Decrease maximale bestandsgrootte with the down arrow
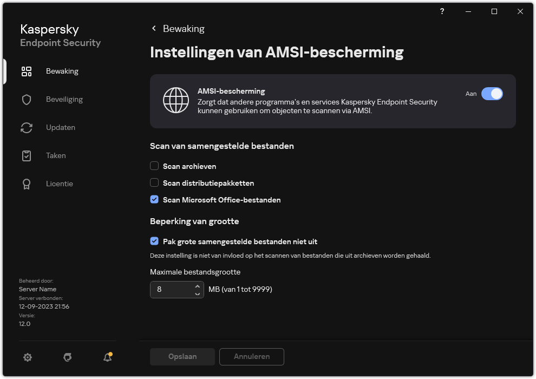Image resolution: width=536 pixels, height=379 pixels. [197, 292]
